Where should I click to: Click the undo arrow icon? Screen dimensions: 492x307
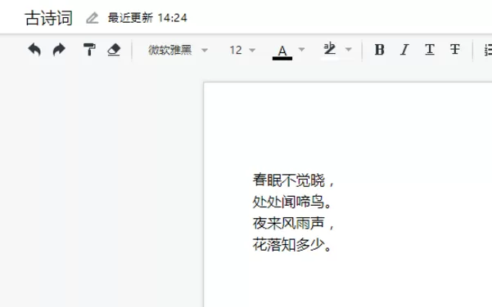point(34,50)
